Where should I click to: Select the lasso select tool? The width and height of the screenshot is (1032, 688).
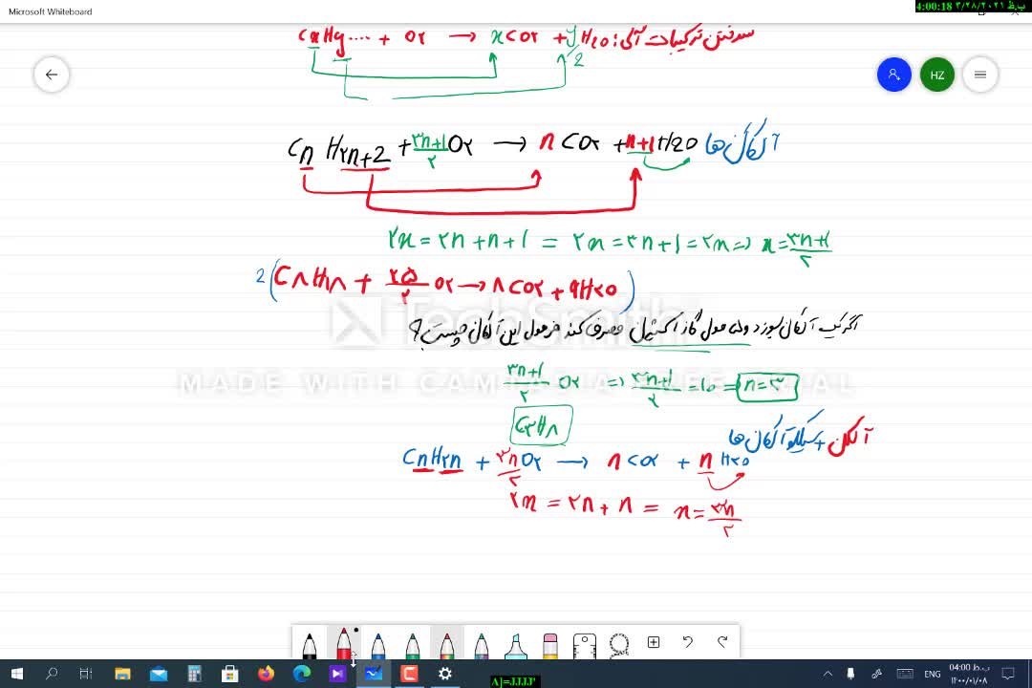[x=618, y=644]
